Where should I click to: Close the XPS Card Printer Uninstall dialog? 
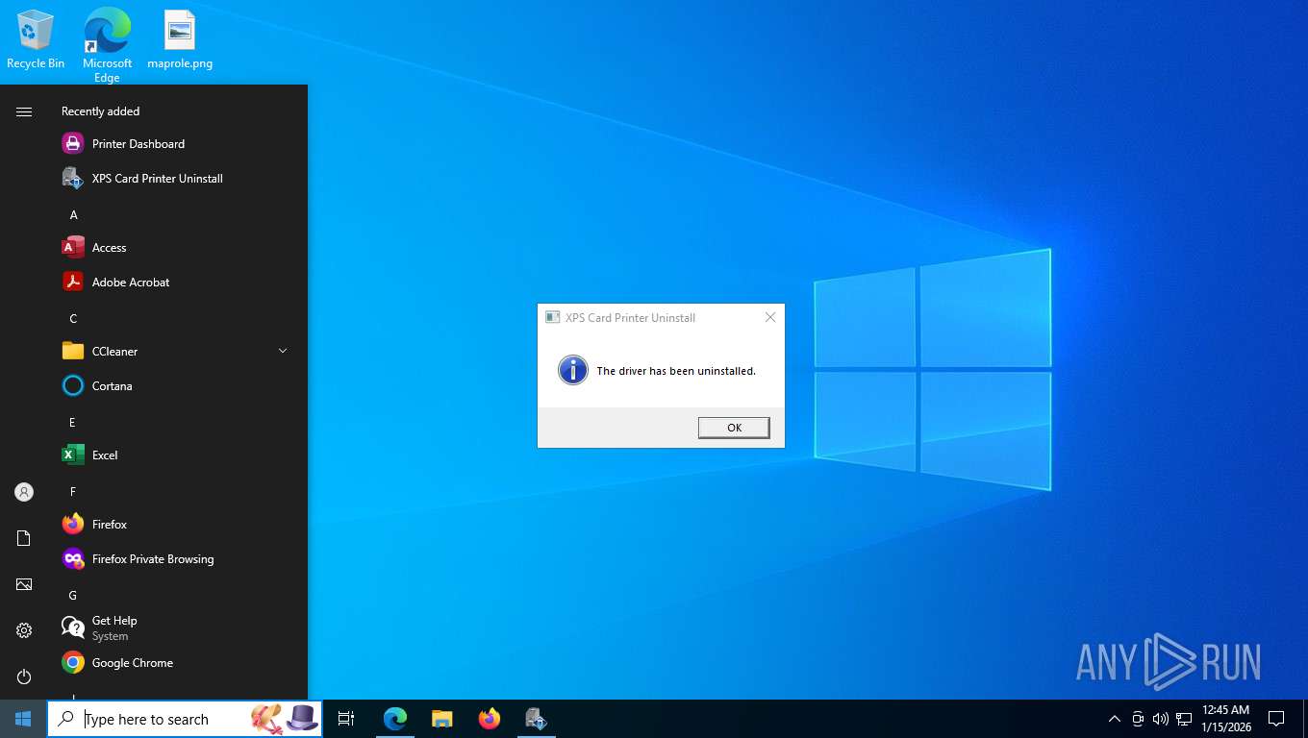point(769,317)
